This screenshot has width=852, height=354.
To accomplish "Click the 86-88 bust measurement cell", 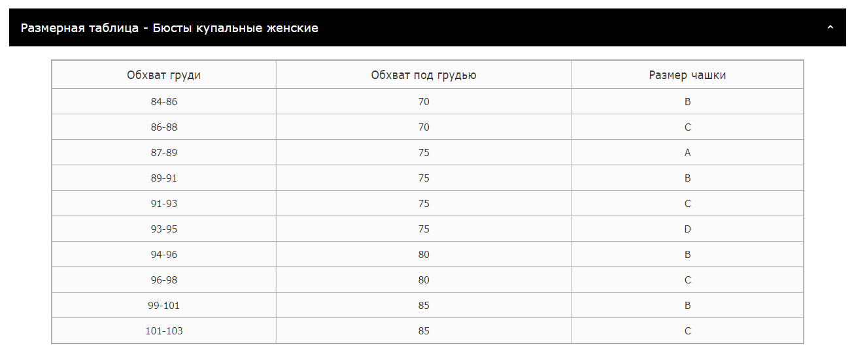I will click(163, 127).
